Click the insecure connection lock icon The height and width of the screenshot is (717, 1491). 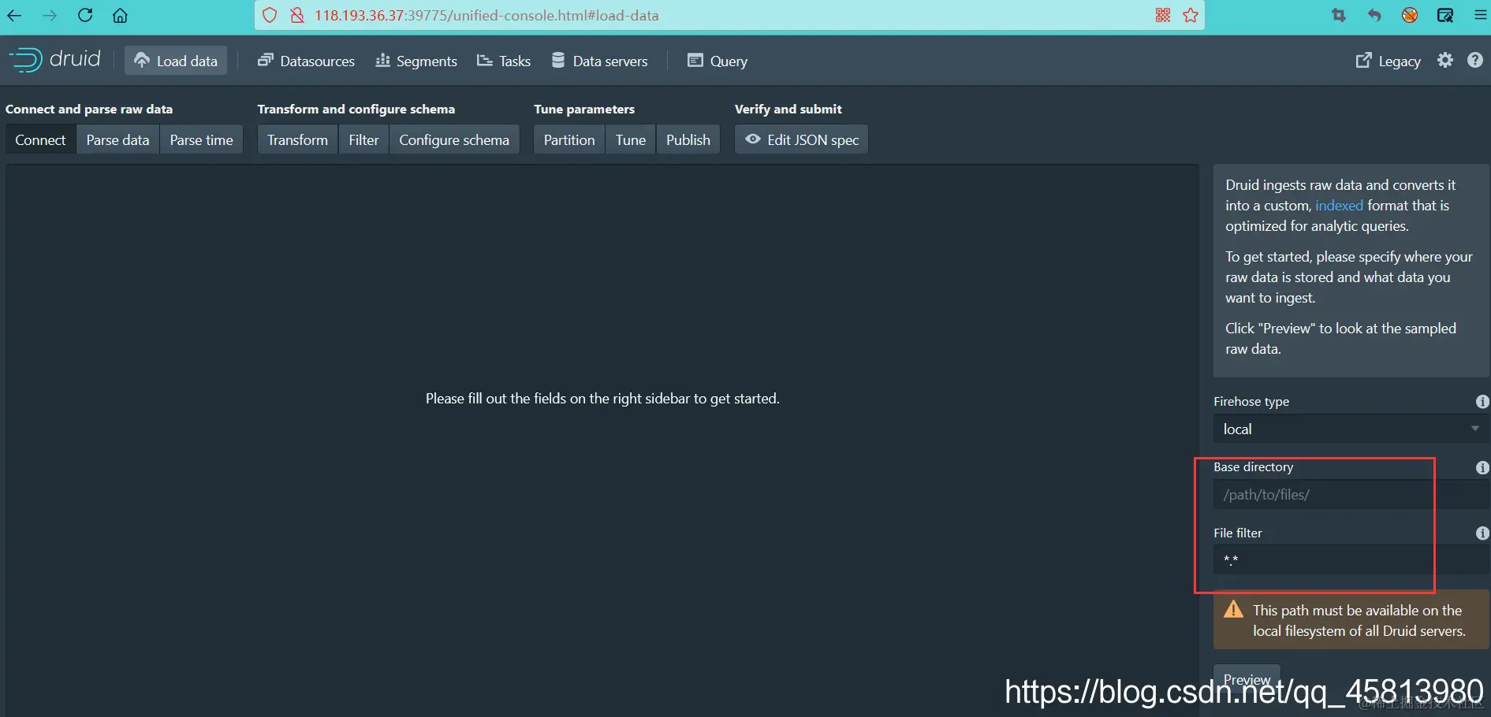click(x=297, y=15)
